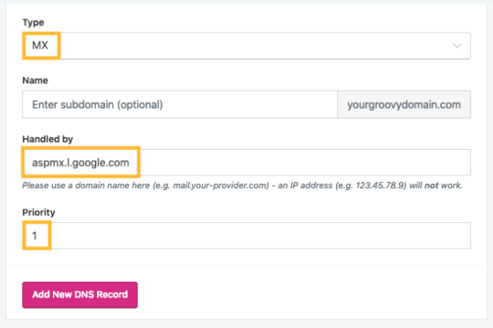Click the Type field label
The image size is (493, 328).
coord(33,22)
